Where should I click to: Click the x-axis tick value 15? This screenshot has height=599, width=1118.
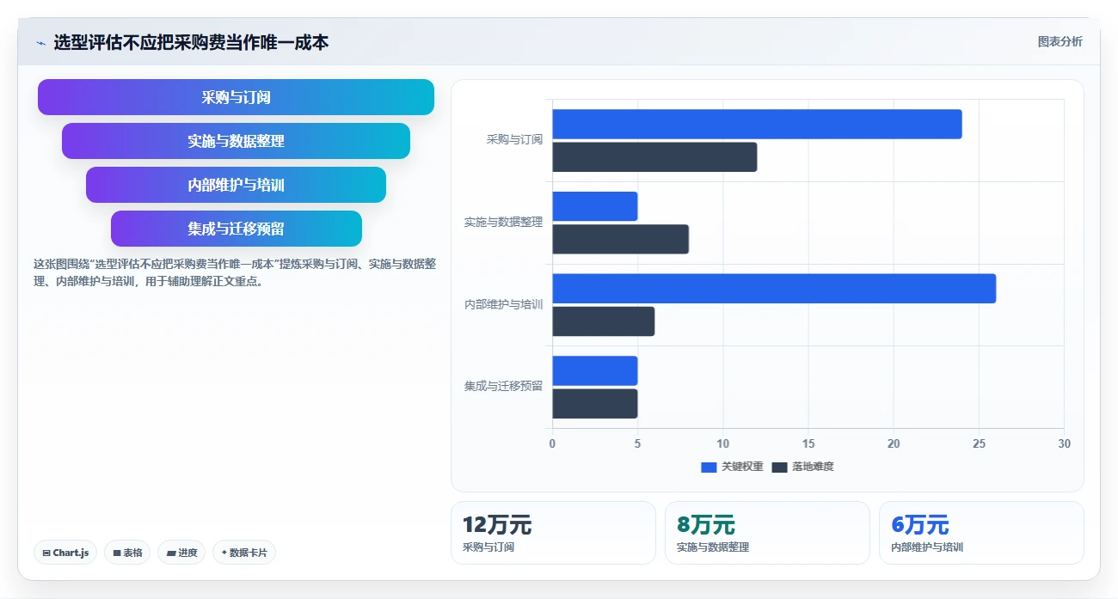point(808,443)
